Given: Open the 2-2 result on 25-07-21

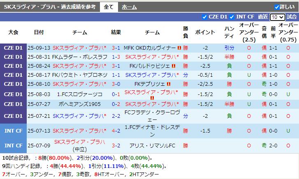Looking at the screenshot, I should 116,116.
